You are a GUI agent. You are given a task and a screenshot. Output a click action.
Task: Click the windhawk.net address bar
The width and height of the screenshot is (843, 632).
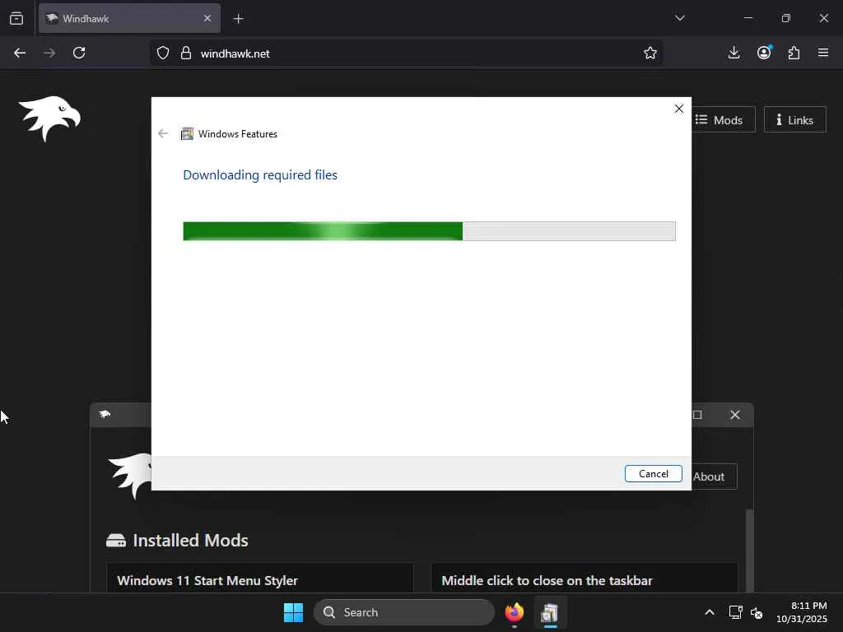[406, 53]
